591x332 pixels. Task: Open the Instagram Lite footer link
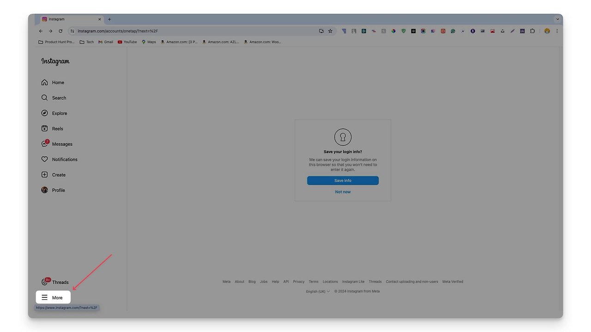(x=353, y=282)
